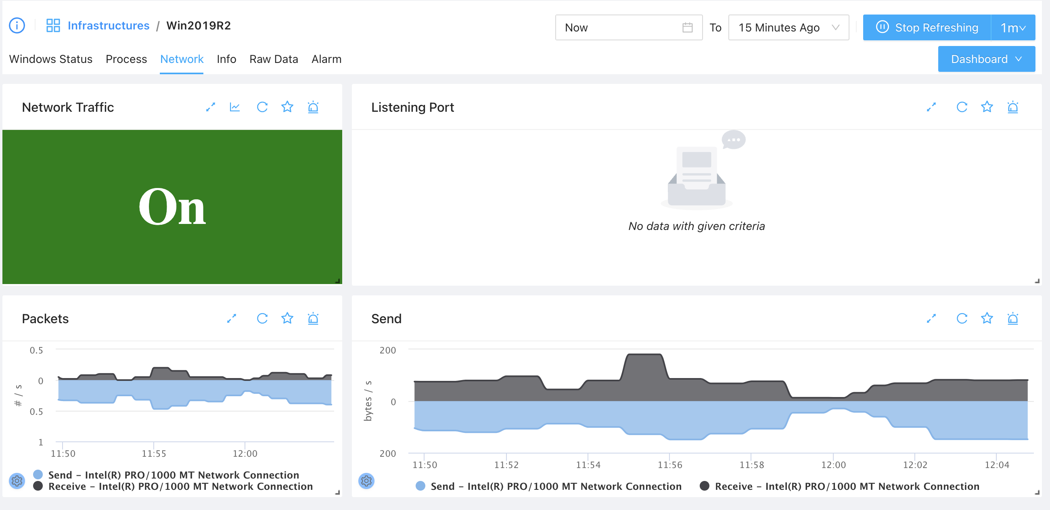1050x510 pixels.
Task: Switch to the Raw Data tab
Action: point(274,60)
